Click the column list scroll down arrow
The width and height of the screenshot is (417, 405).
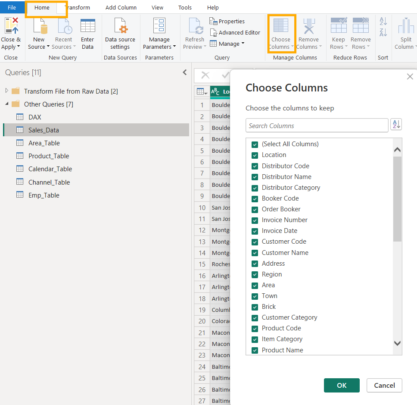(x=397, y=343)
